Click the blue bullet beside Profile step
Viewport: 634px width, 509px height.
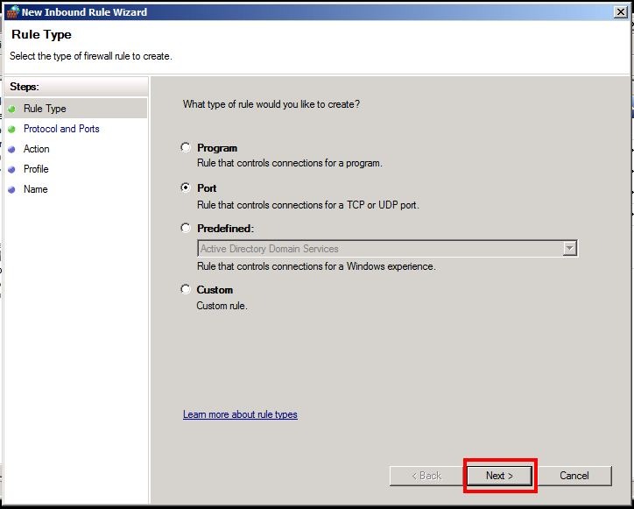tap(12, 170)
